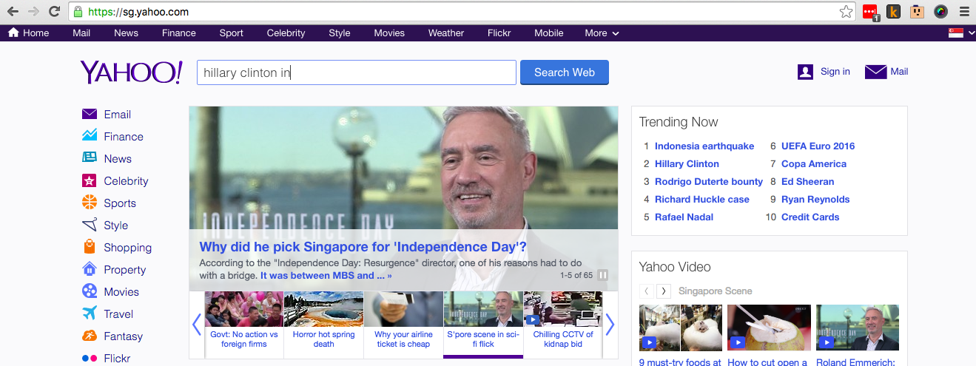Click the Yahoo! logo

click(131, 72)
